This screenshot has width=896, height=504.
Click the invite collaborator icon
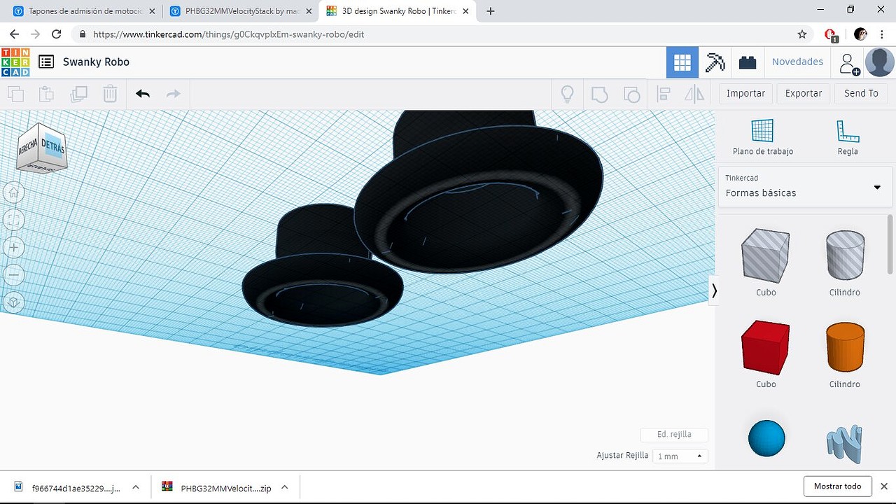(849, 64)
